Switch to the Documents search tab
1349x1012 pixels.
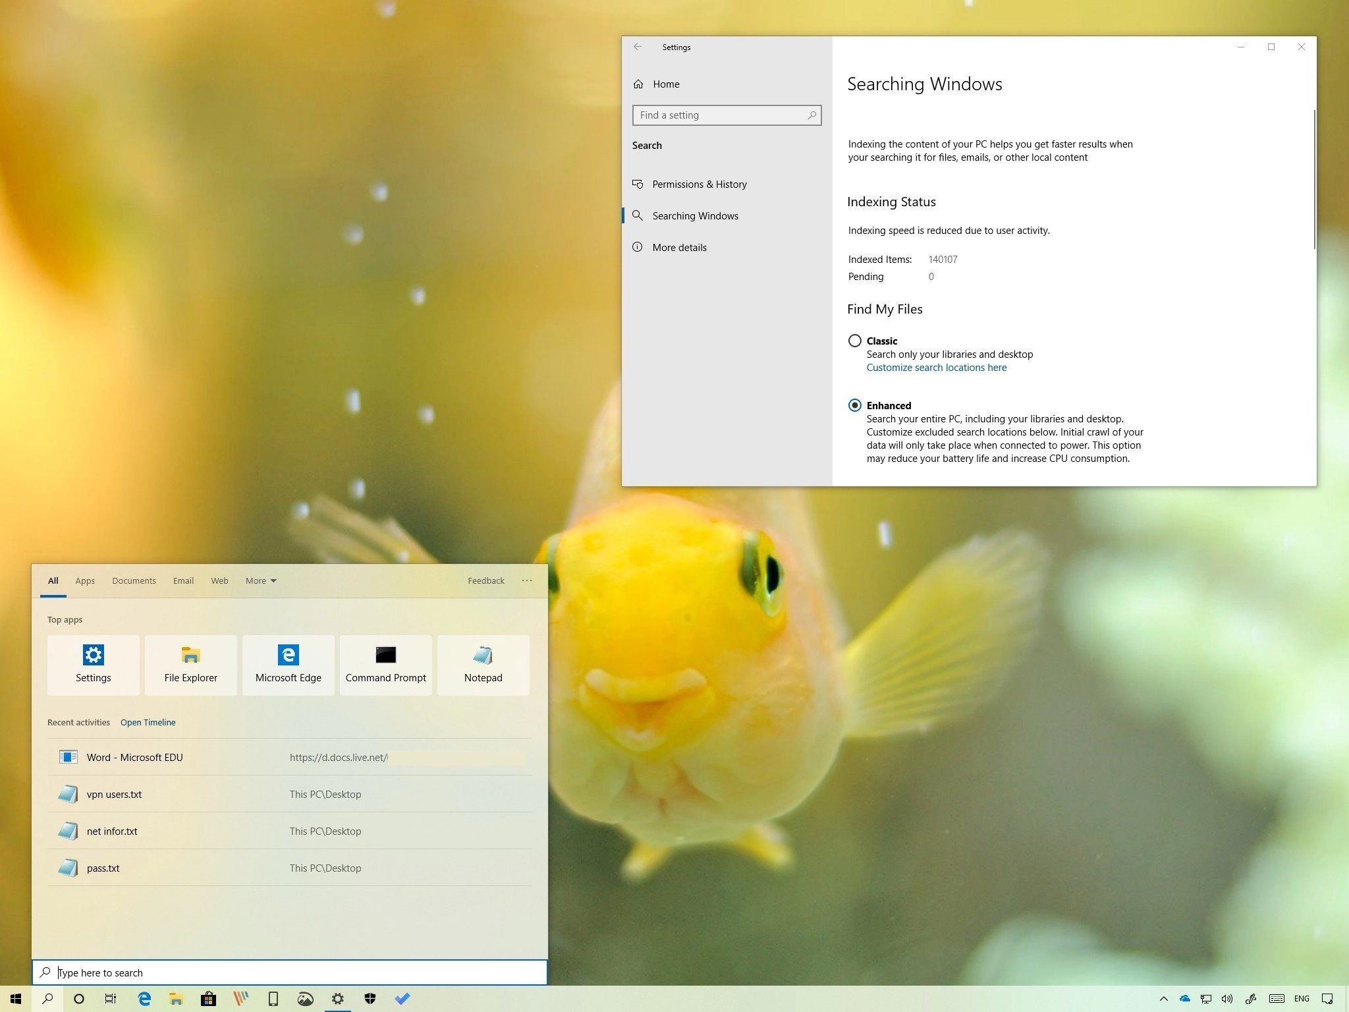point(134,580)
